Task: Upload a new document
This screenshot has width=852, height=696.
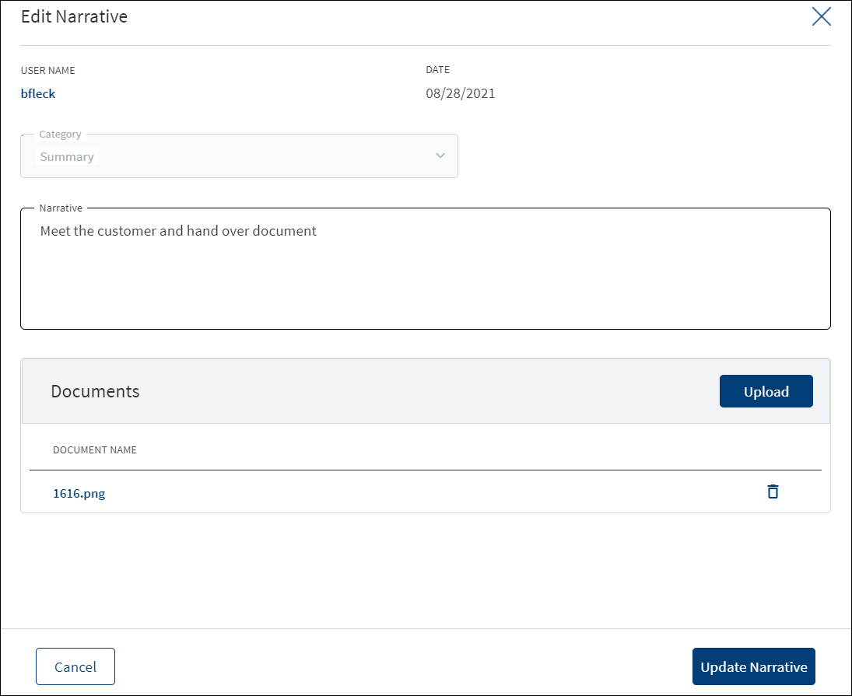Action: click(766, 391)
